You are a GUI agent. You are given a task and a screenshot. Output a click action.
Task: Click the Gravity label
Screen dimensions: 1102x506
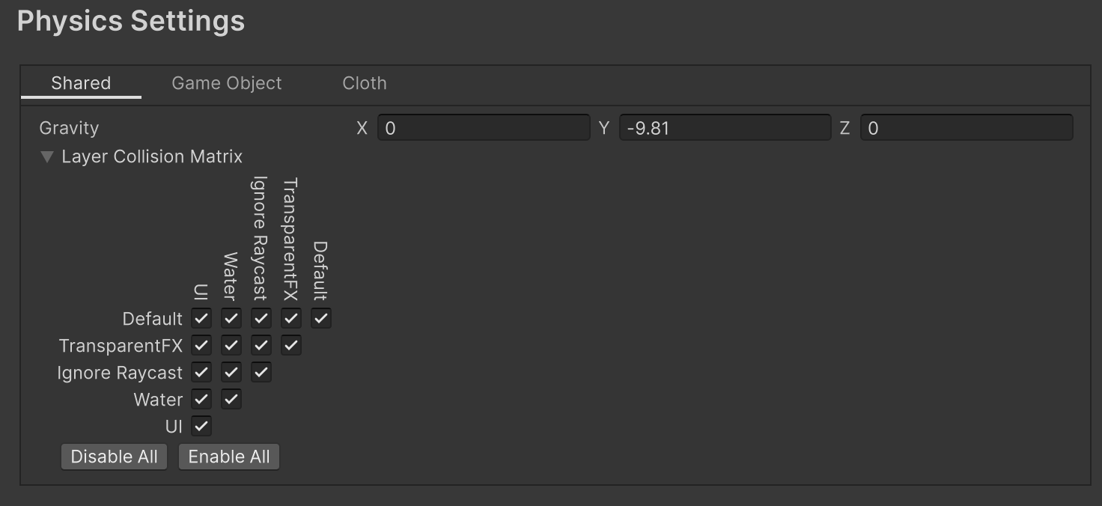tap(69, 127)
